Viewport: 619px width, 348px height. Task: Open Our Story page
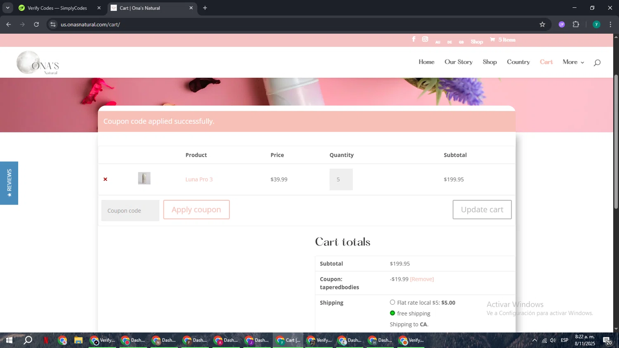458,62
